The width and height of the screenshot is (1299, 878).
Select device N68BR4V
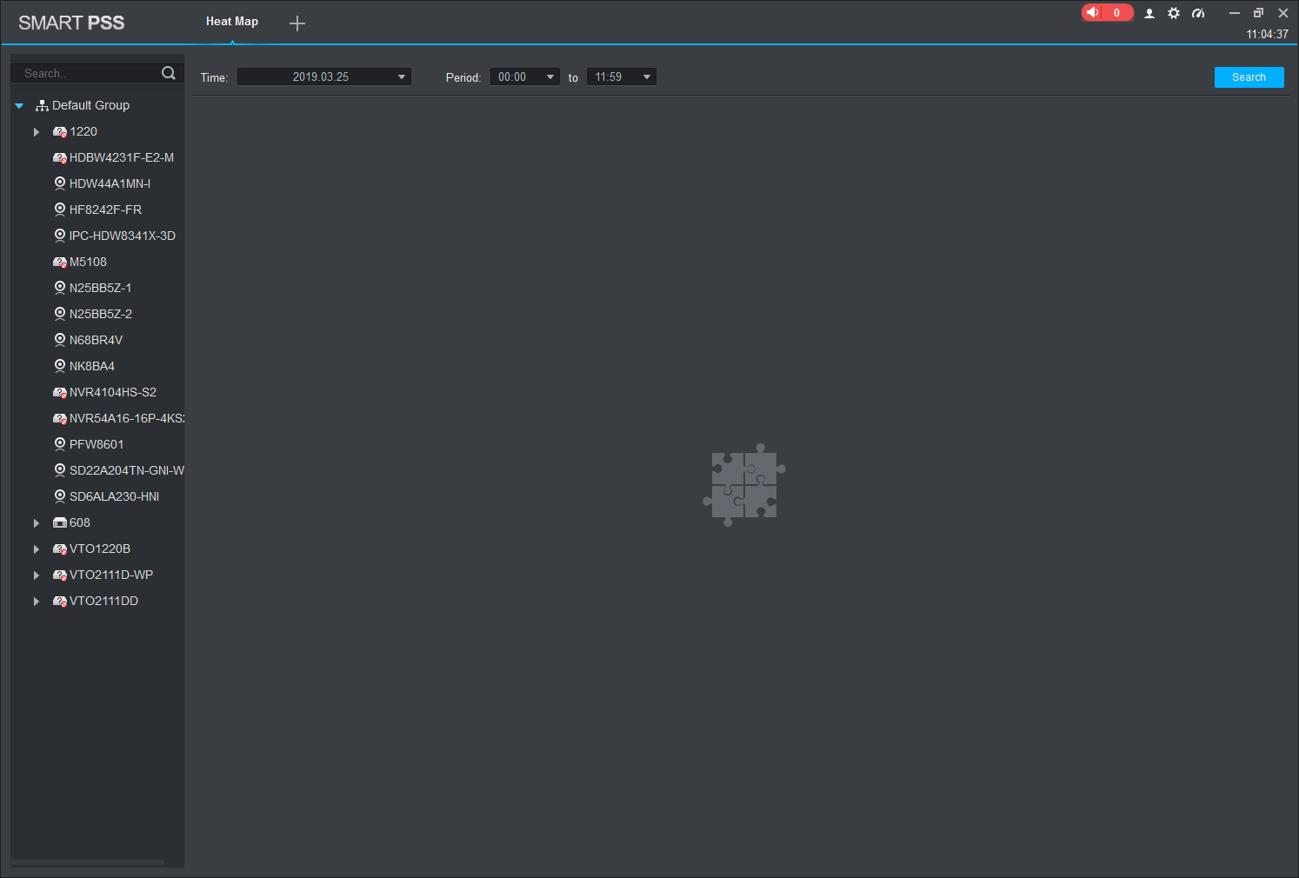coord(96,340)
